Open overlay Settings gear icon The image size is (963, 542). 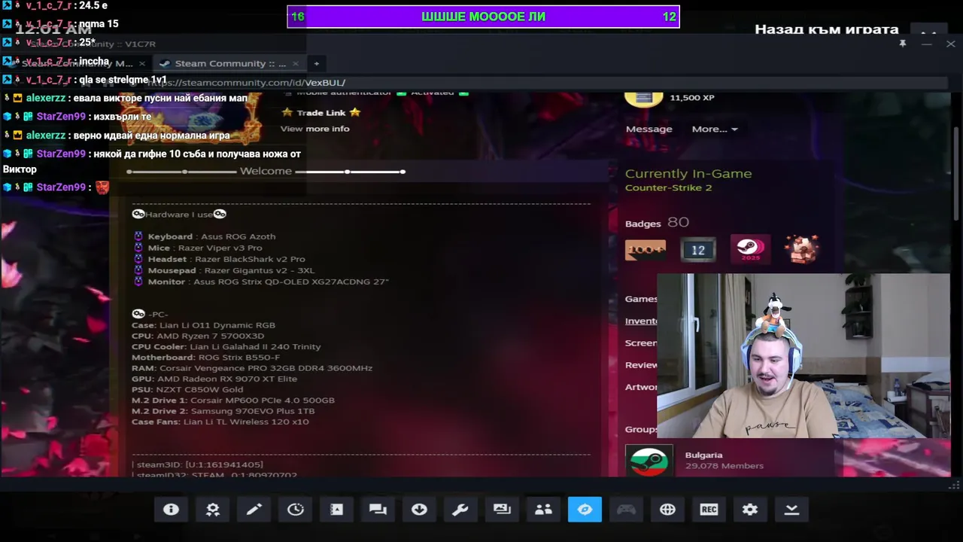pyautogui.click(x=750, y=510)
